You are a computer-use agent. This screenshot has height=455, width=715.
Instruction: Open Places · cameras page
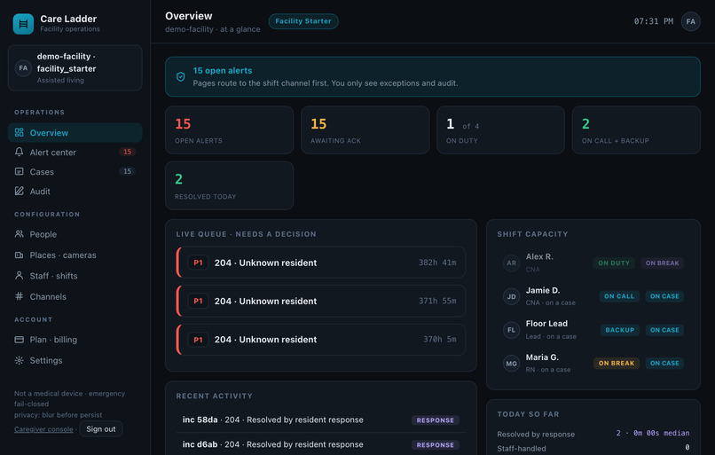click(x=75, y=255)
